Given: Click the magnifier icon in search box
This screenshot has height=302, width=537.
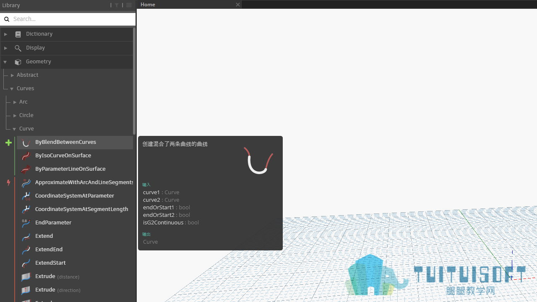Looking at the screenshot, I should pos(7,19).
